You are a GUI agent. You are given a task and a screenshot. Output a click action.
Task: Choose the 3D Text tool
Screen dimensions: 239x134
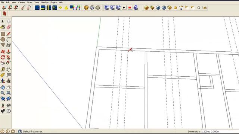click(x=9, y=81)
